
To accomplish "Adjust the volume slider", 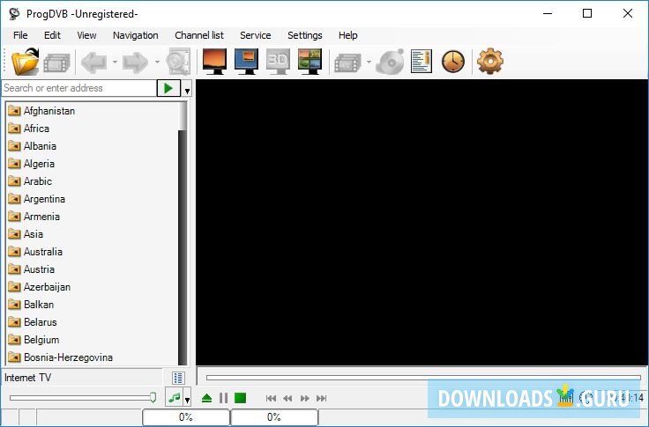I will (83, 398).
